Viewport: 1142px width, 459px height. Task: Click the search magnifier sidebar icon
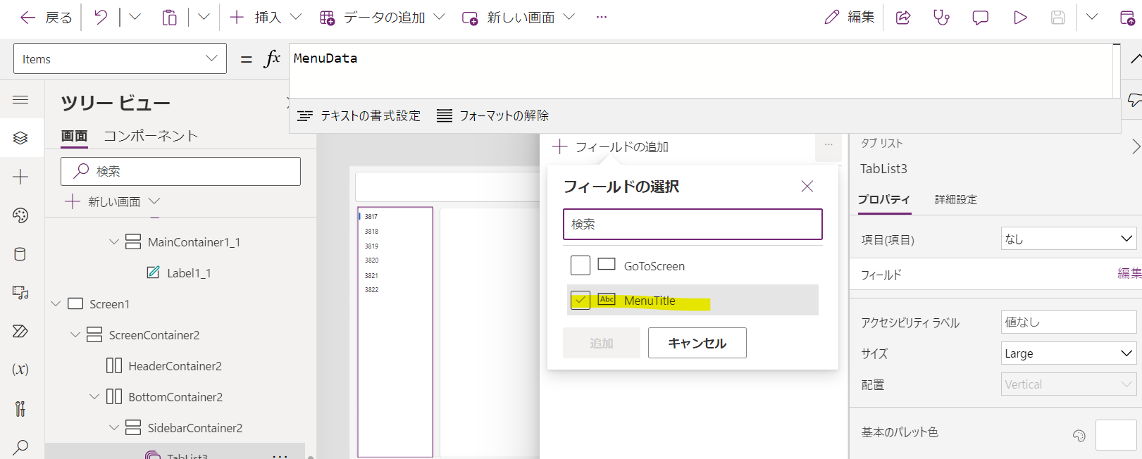point(20,446)
